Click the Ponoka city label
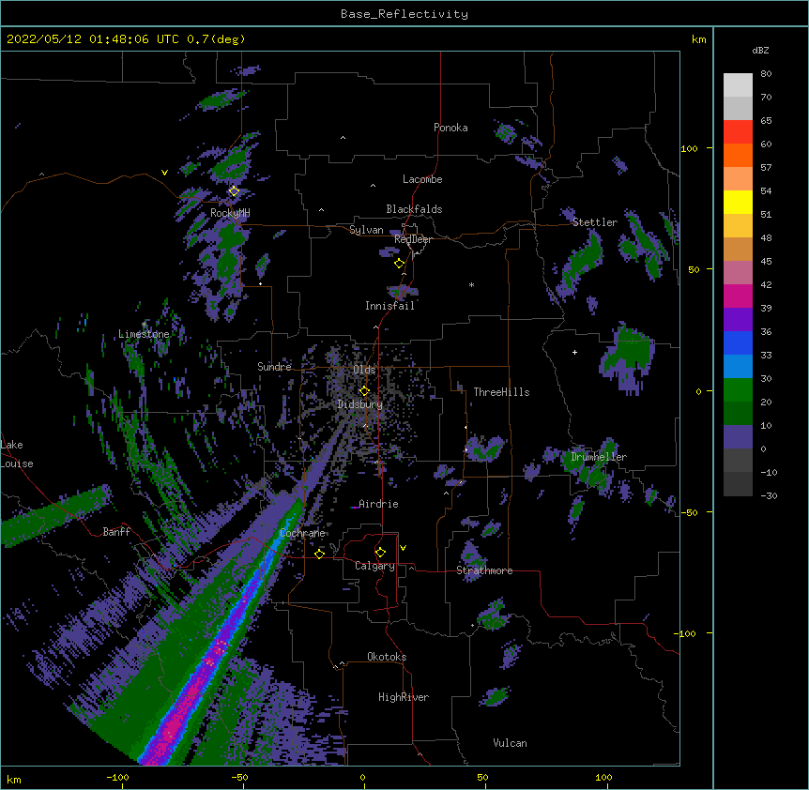Screen dimensions: 809x790 coord(450,128)
